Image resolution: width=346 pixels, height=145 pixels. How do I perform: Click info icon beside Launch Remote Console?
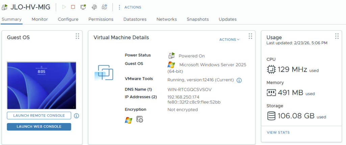pyautogui.click(x=76, y=116)
